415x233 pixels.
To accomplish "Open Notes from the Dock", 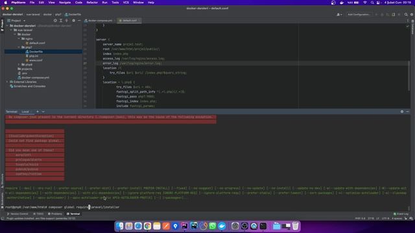I will point(157,226).
